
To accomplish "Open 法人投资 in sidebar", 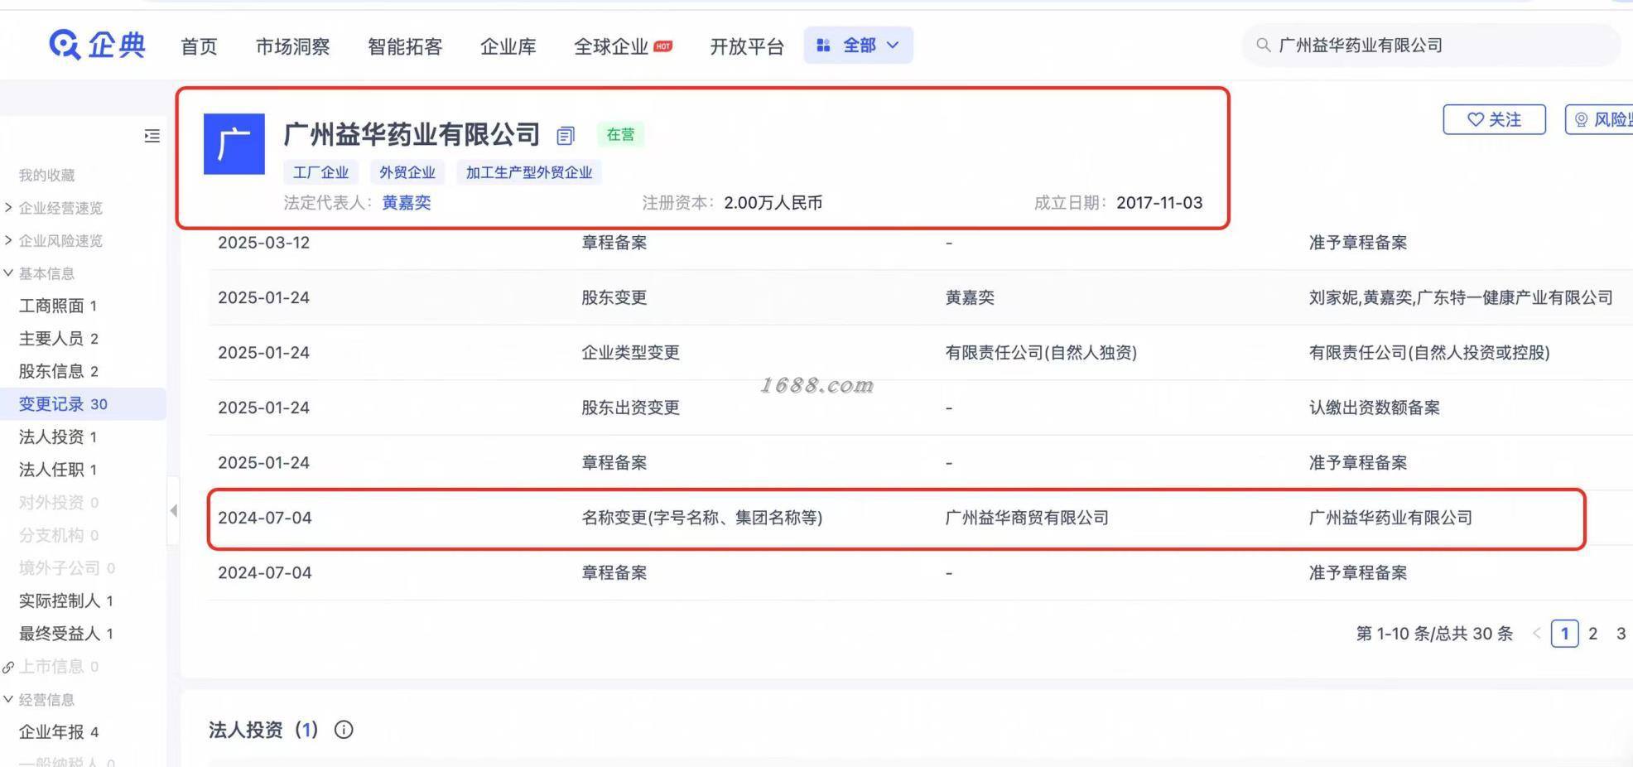I will [x=58, y=437].
